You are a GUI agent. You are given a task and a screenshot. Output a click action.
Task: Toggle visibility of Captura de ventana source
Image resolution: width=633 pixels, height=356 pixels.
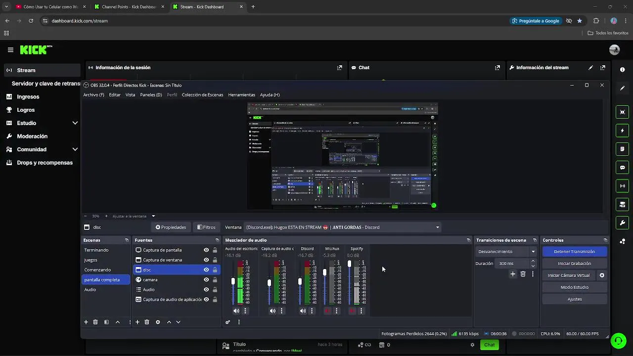[206, 260]
